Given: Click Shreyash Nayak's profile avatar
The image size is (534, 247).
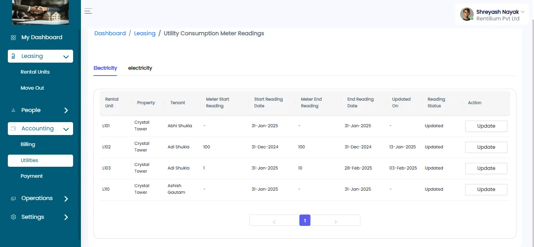Looking at the screenshot, I should tap(467, 14).
